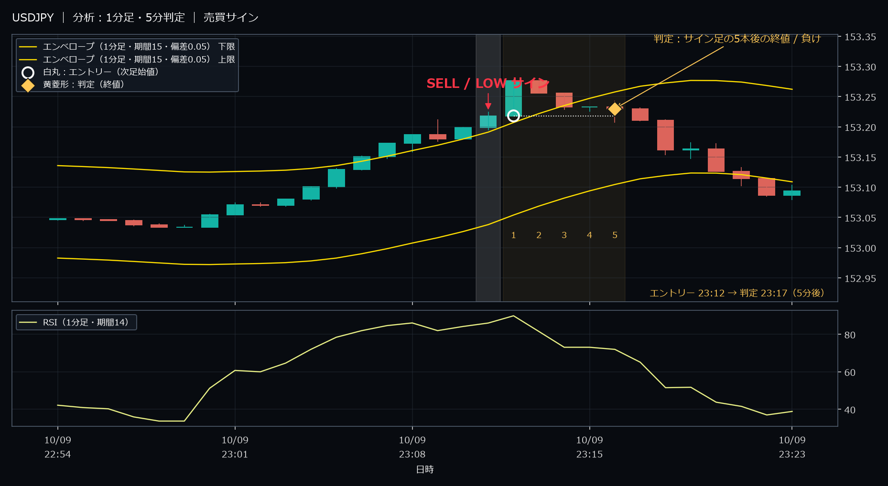Click the yellow diamond icon in legend
888x486 pixels.
click(x=28, y=85)
